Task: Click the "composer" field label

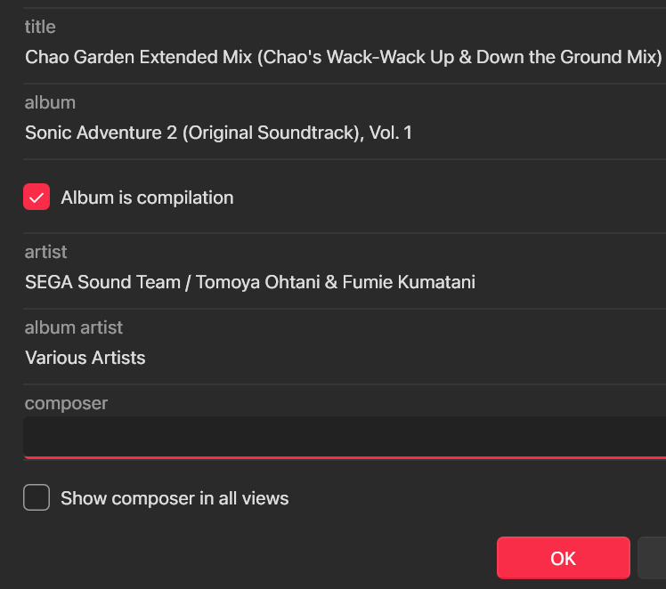Action: click(66, 403)
